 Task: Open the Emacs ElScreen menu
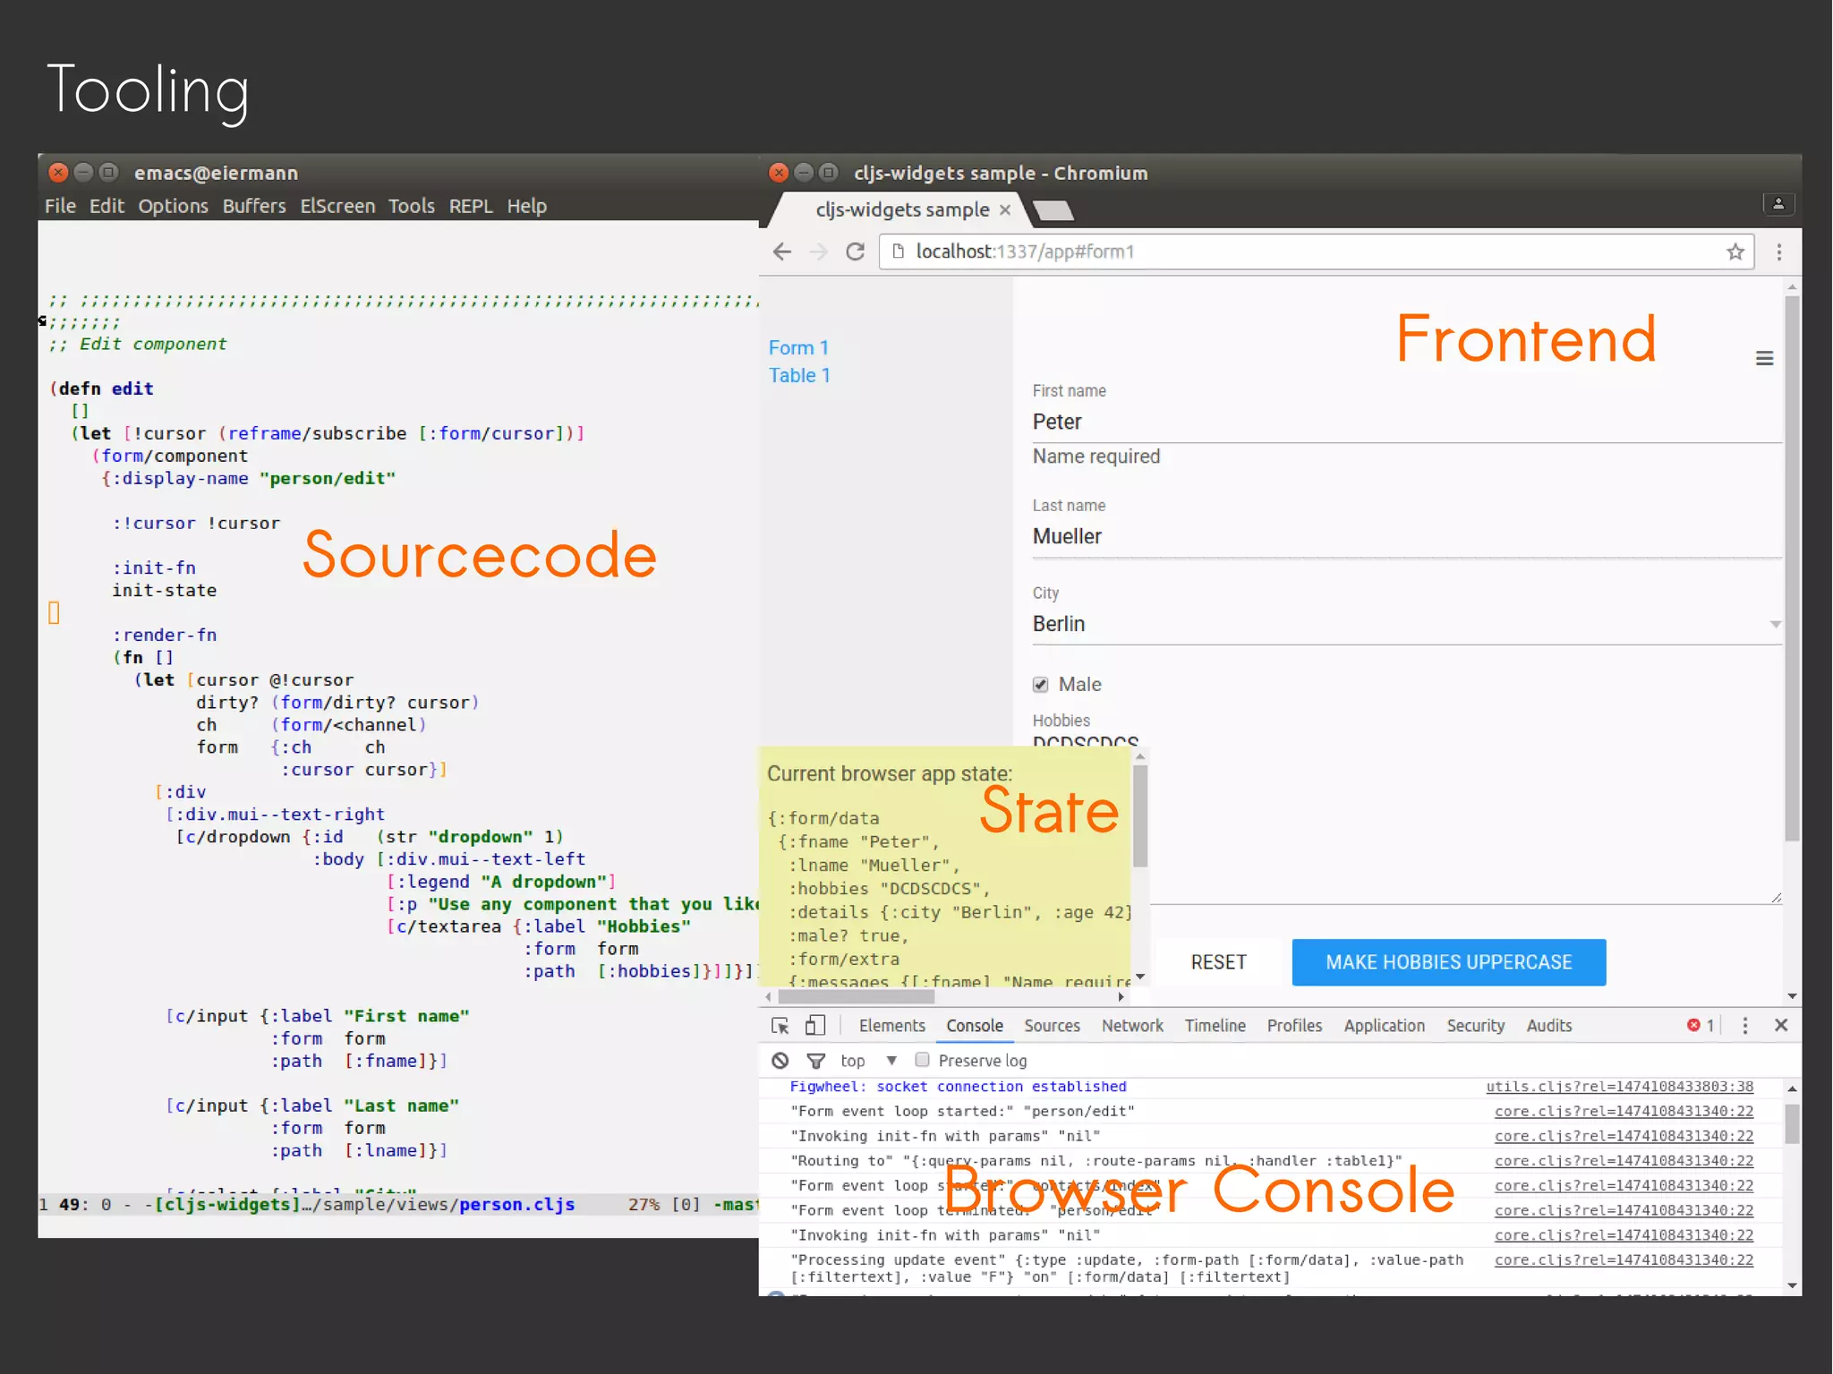337,206
